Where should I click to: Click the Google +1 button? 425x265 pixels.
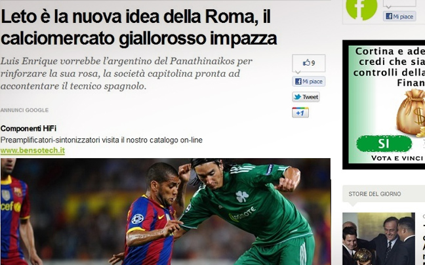pos(300,112)
